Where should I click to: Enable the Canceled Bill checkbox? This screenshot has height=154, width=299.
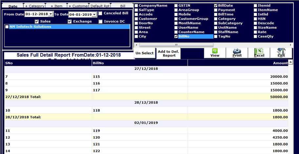point(101,13)
